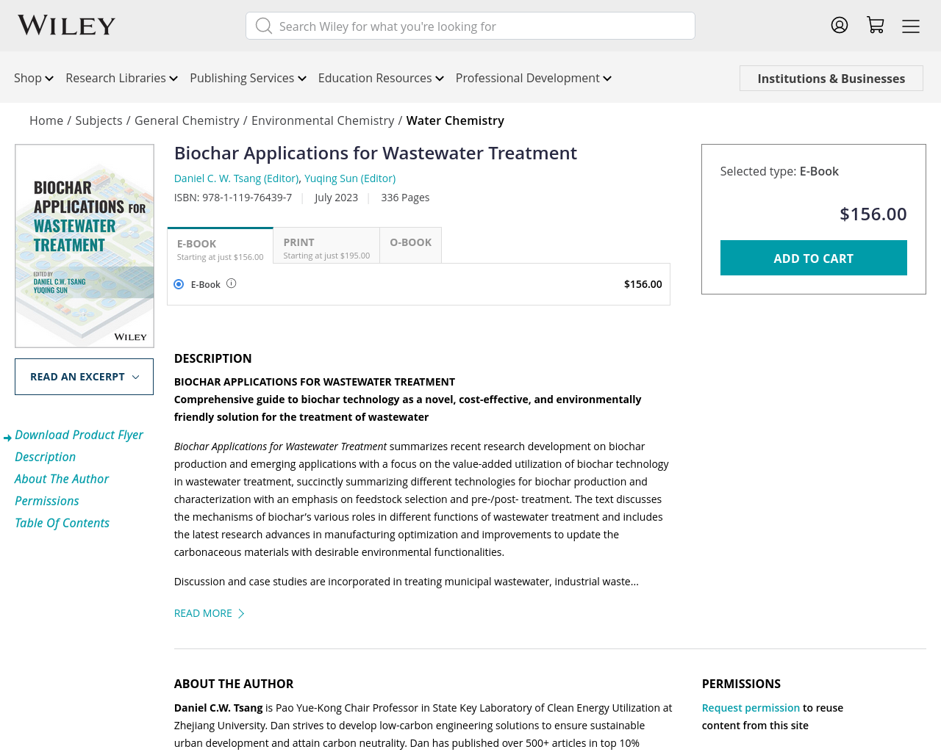941x752 pixels.
Task: Click the DESCRIPTION heading
Action: [213, 358]
